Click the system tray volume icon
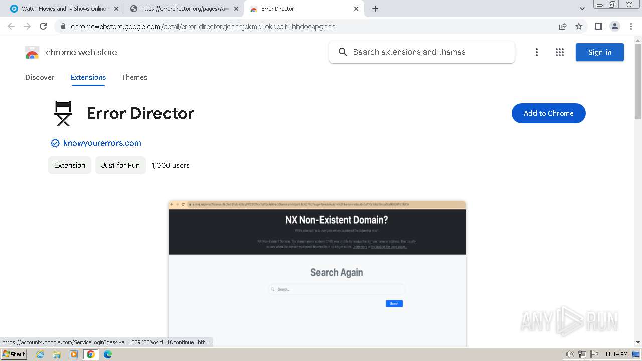Screen dimensions: 642x361 tap(570, 354)
